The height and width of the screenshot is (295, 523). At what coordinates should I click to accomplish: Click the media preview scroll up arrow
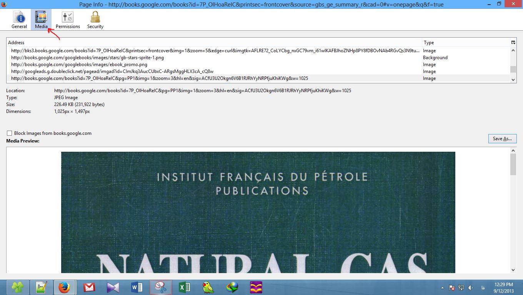coord(513,151)
